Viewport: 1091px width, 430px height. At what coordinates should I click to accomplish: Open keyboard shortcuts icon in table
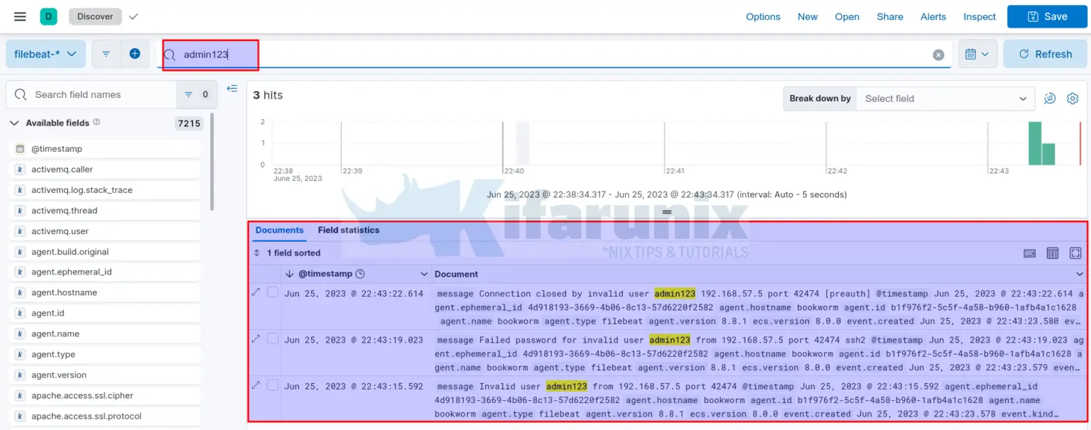(1029, 253)
